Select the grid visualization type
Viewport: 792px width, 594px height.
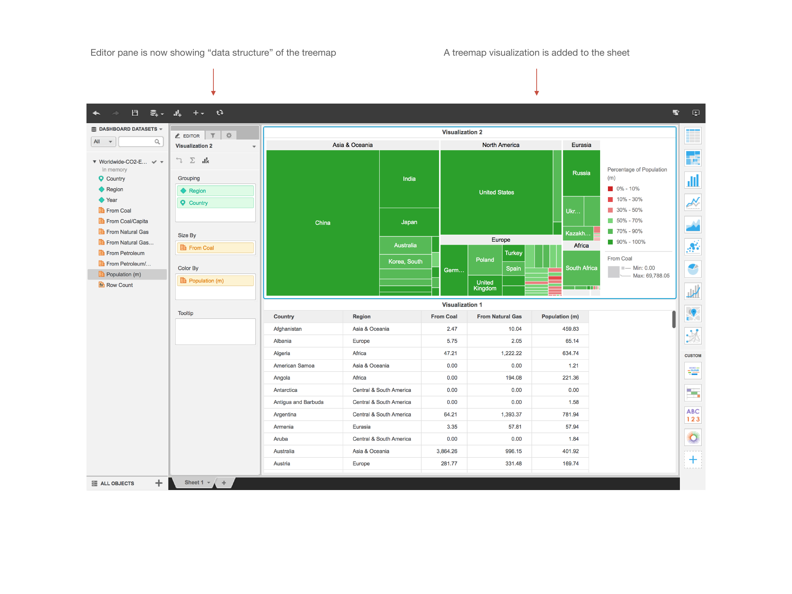693,136
